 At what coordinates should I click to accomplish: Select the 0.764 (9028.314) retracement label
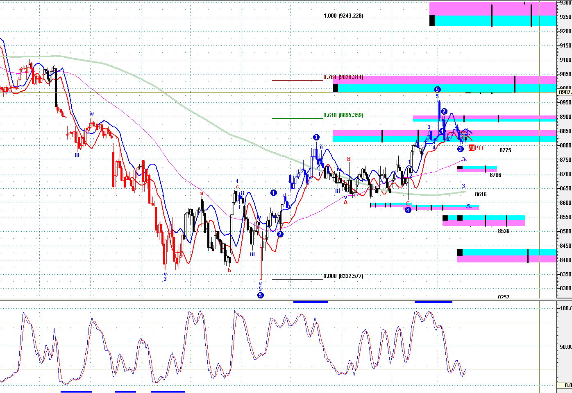pyautogui.click(x=343, y=77)
